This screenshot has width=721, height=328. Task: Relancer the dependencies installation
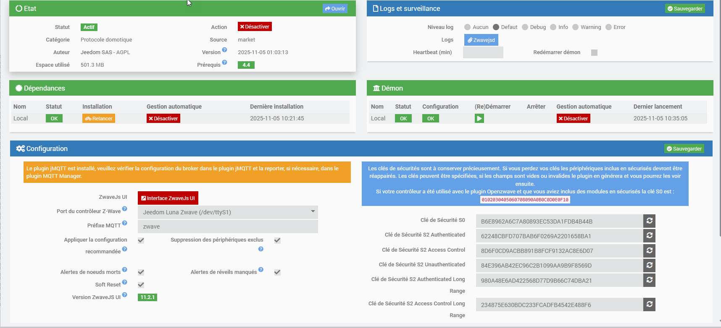tap(99, 119)
